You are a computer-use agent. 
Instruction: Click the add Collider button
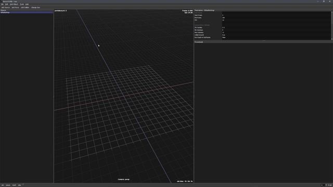(25, 7)
